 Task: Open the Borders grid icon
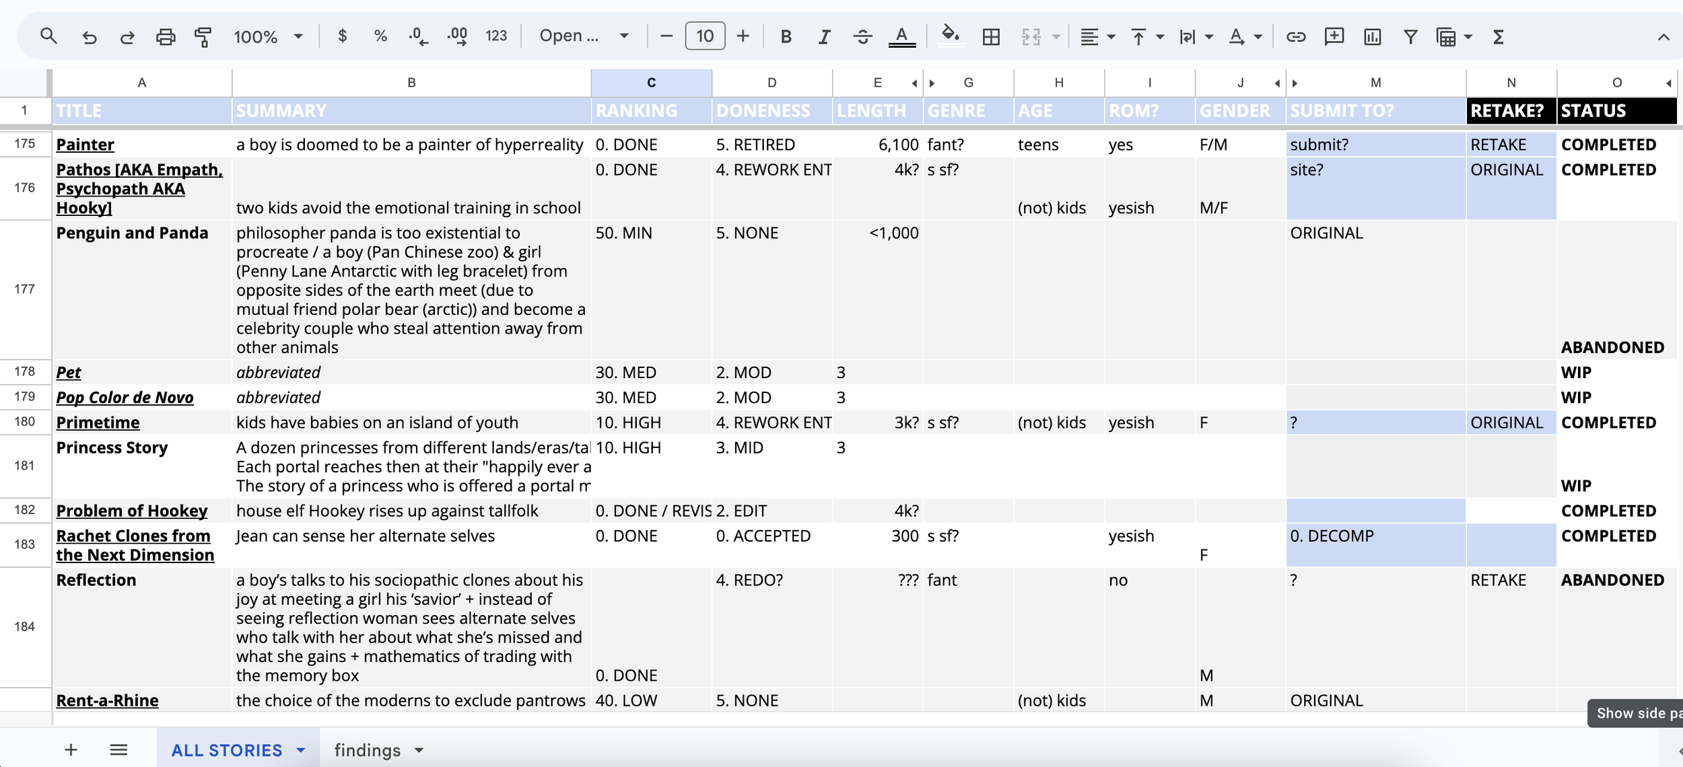coord(991,36)
